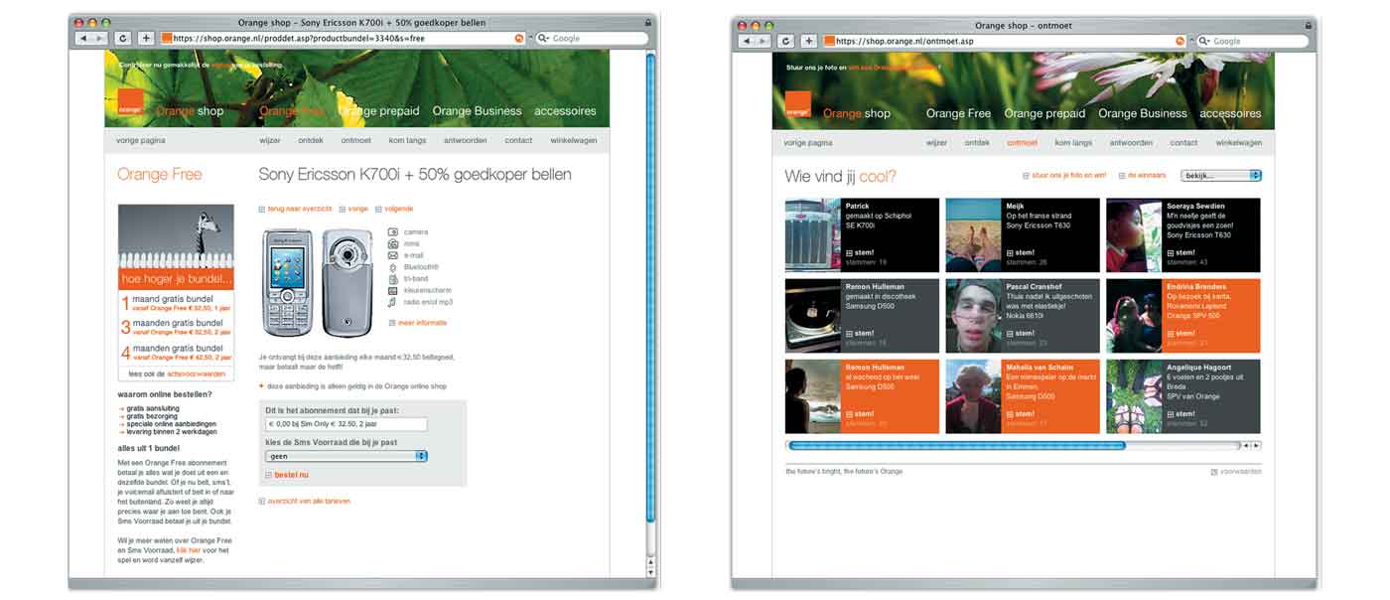This screenshot has width=1390, height=600.
Task: Click the orange SnapBack icon in the ontmoet.asp address bar
Action: (x=1181, y=41)
